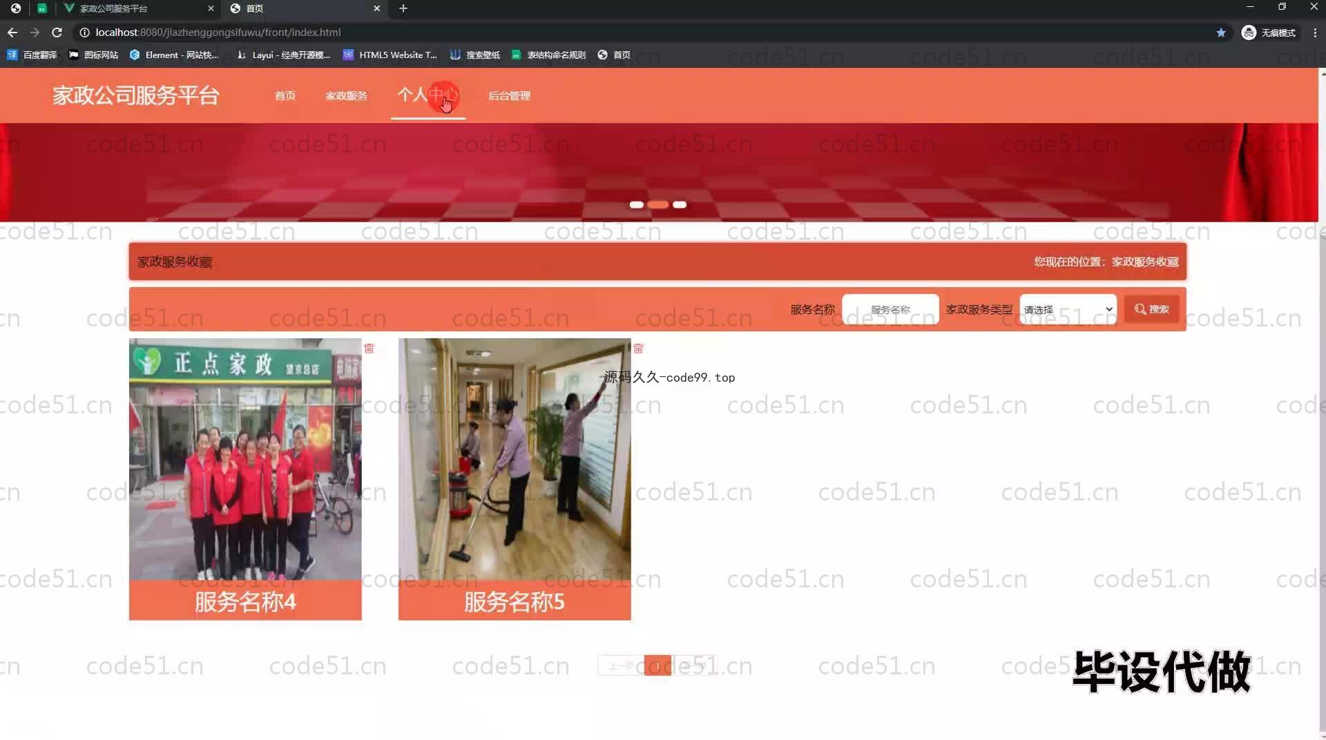Close the 家政公司服务平台 browser tab
Viewport: 1326px width, 740px height.
[x=211, y=8]
